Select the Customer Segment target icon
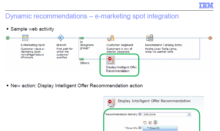220x131 pixels. pyautogui.click(x=111, y=38)
